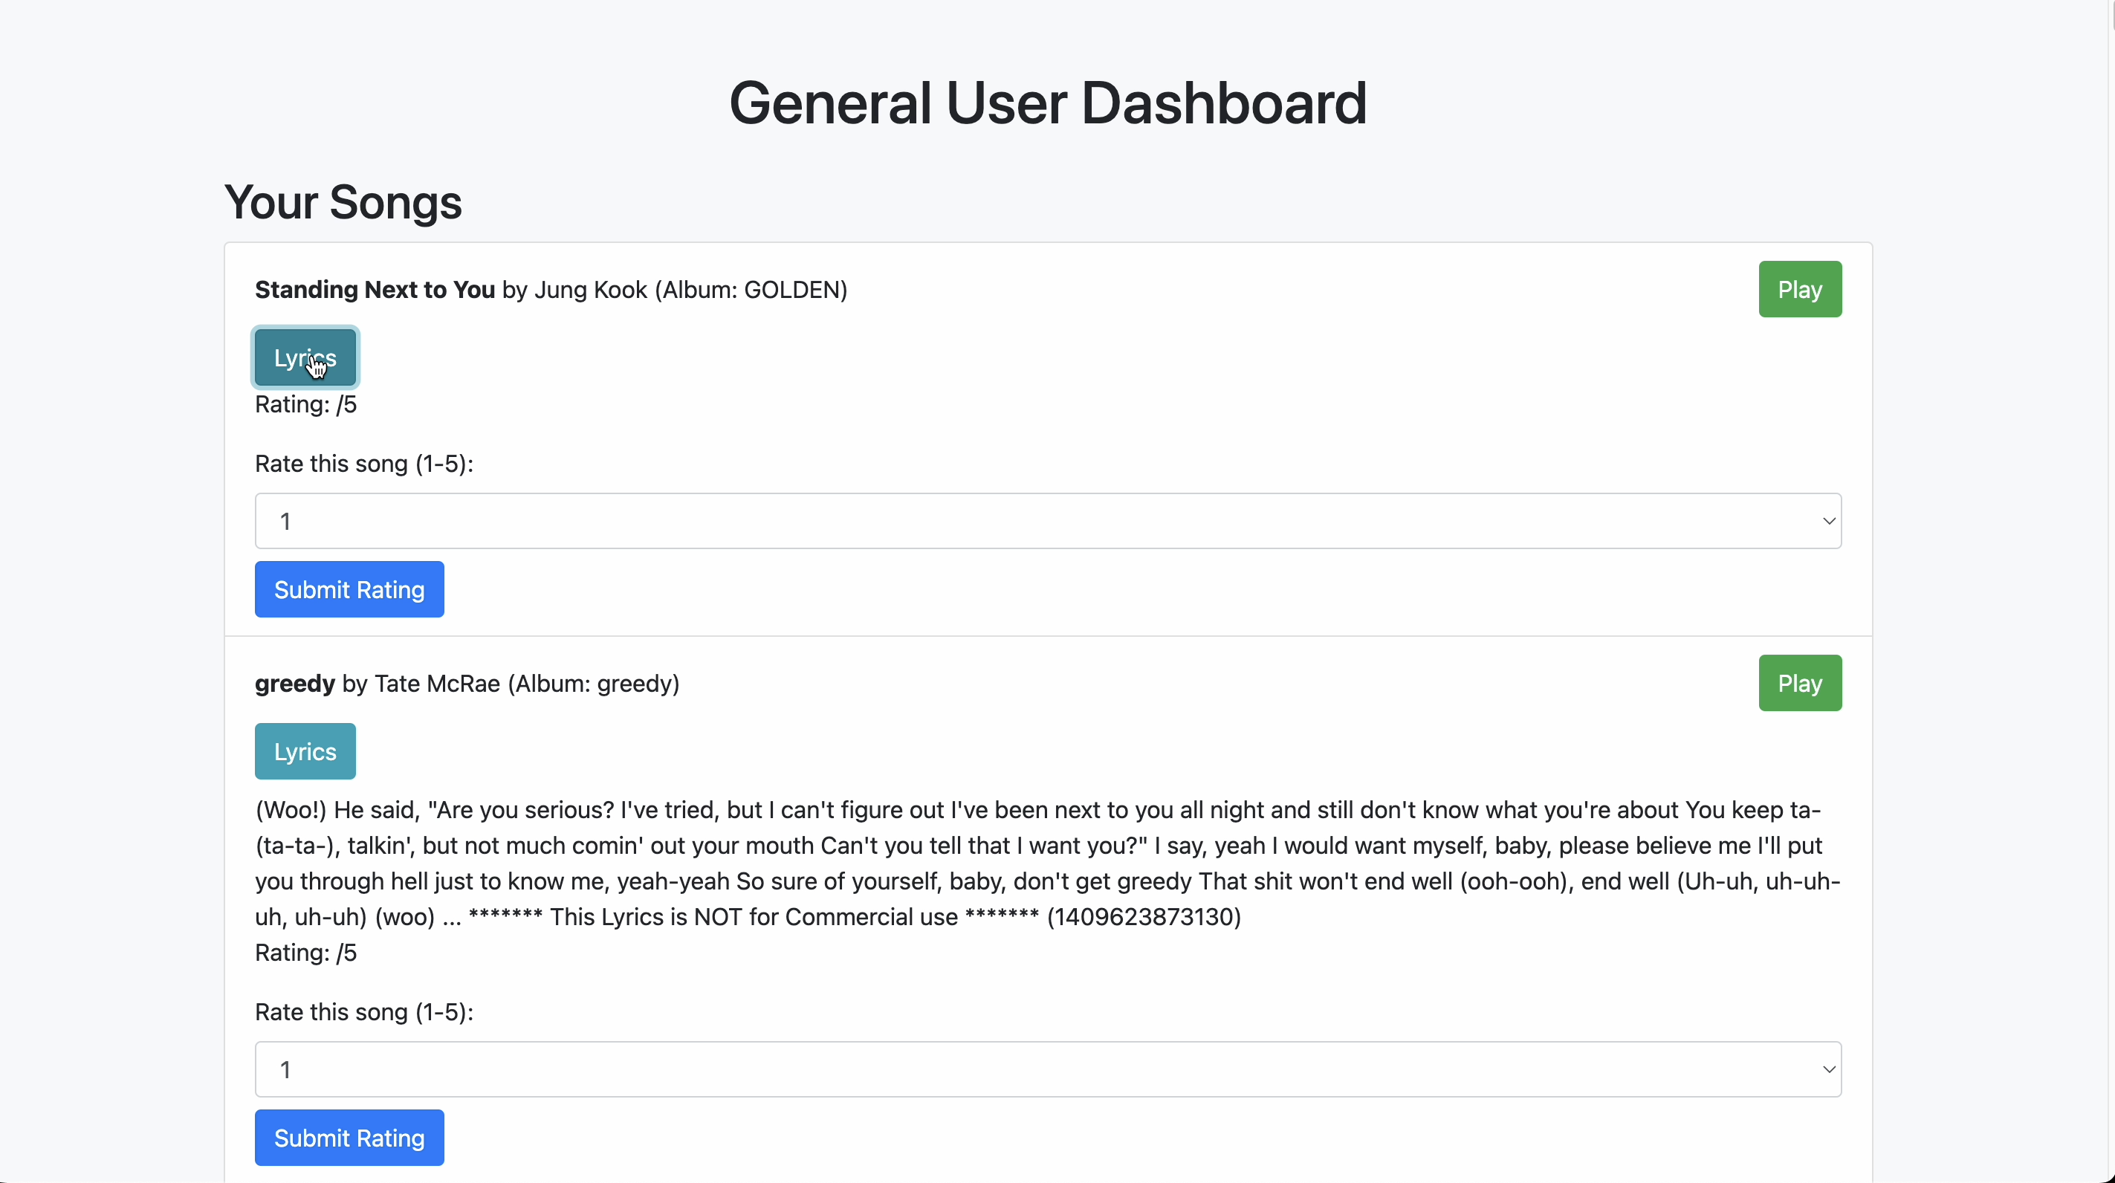
Task: Click the artist name Jung Kook
Action: 590,290
